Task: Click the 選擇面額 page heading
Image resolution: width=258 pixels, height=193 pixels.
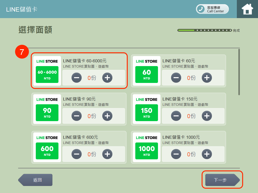Action: coord(35,30)
